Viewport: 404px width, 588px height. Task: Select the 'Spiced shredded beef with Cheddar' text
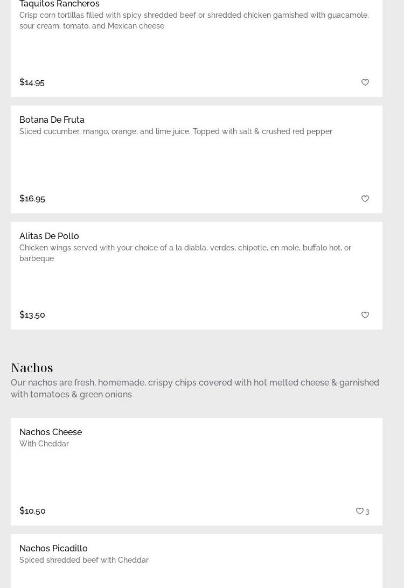[84, 560]
